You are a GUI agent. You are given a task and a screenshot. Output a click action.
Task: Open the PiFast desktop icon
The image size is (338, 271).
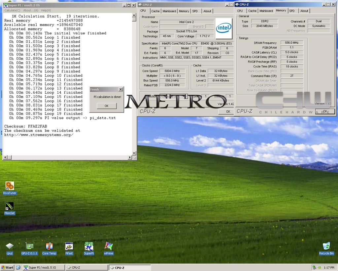coord(69,249)
